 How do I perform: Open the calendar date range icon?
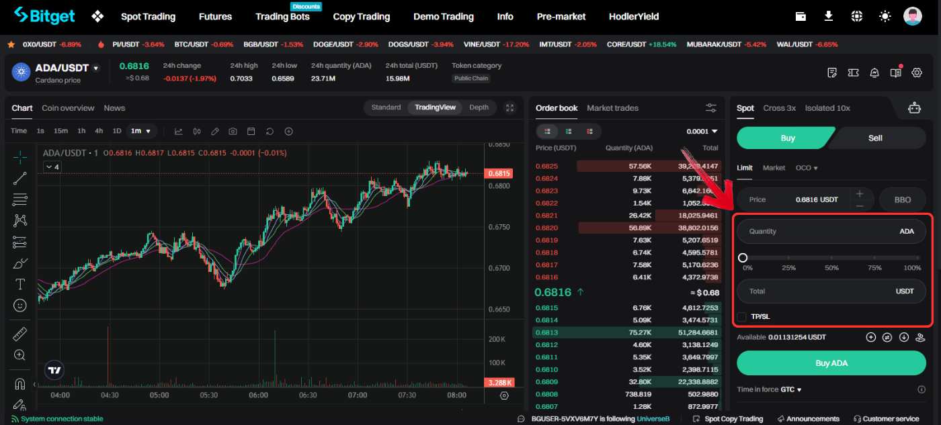(x=251, y=131)
